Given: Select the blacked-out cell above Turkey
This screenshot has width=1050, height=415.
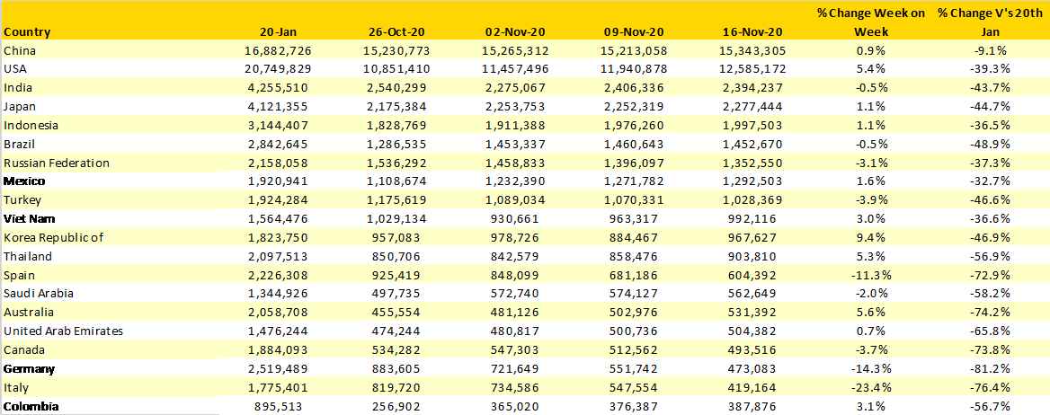Looking at the screenshot, I should pos(110,181).
